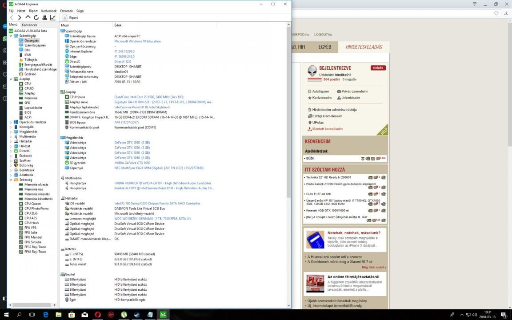Switch to the Menü sidebar tab

[x=13, y=24]
